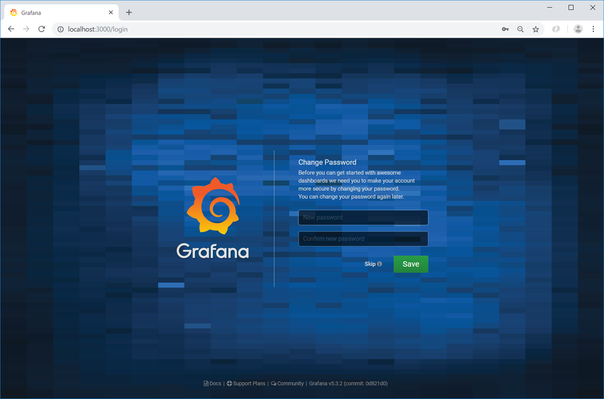Screen dimensions: 604x399
Task: Open the Docs footer link
Action: click(x=212, y=384)
